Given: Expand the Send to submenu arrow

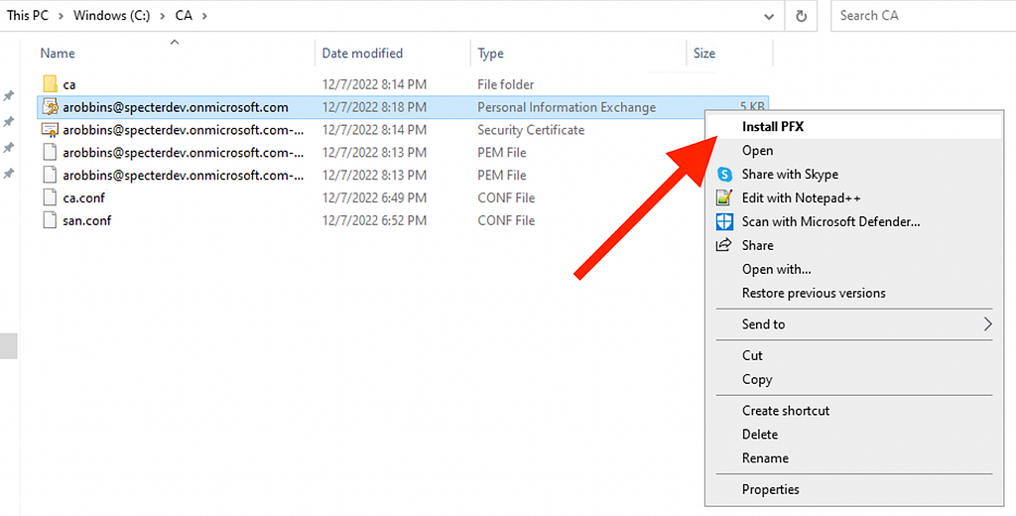Looking at the screenshot, I should click(987, 324).
